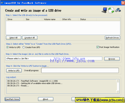Screen dimensions: 125x103
Task: Click the log output scroll up arrow
Action: point(118,81)
